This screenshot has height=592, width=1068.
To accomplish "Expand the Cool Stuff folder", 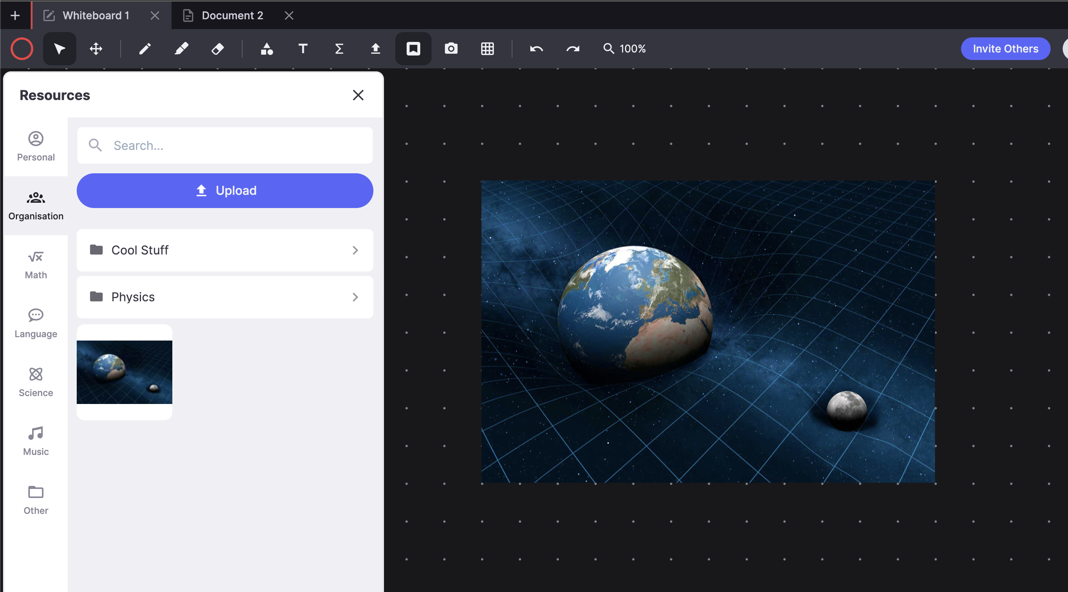I will click(225, 250).
